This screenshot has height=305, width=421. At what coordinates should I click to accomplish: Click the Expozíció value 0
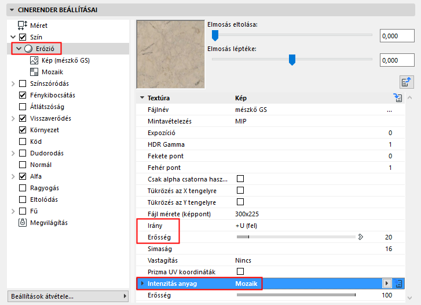(x=390, y=133)
